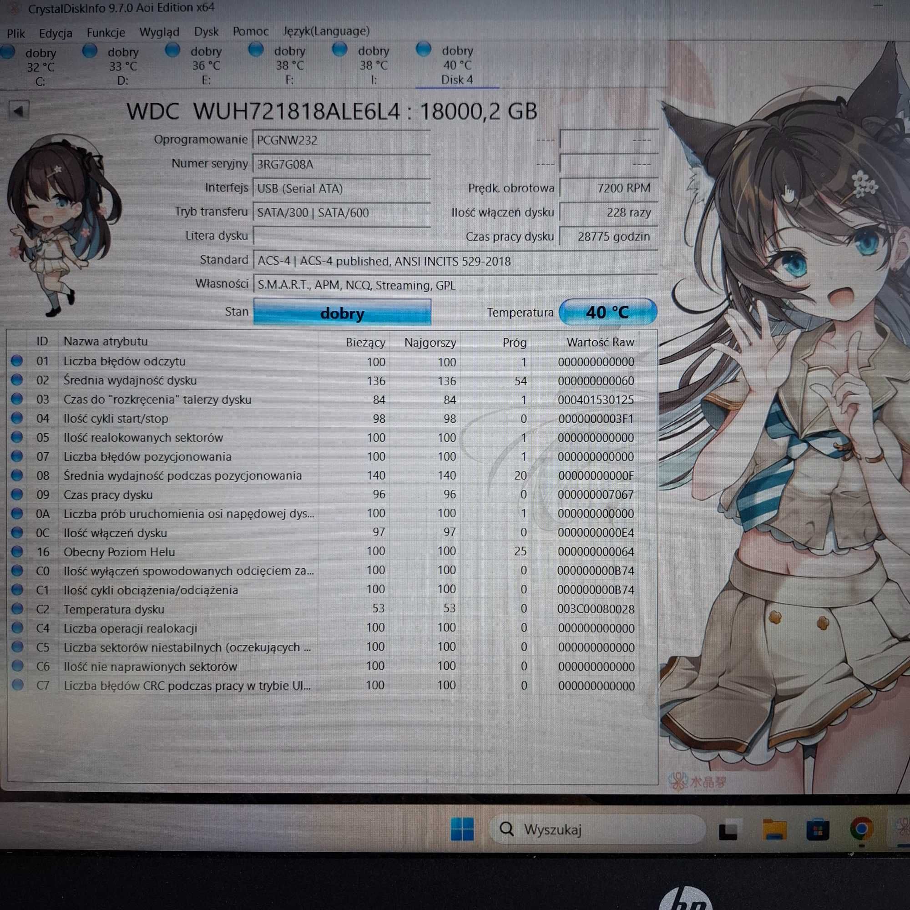Click status dot for attribute C1 row
This screenshot has height=910, width=910.
click(x=17, y=589)
